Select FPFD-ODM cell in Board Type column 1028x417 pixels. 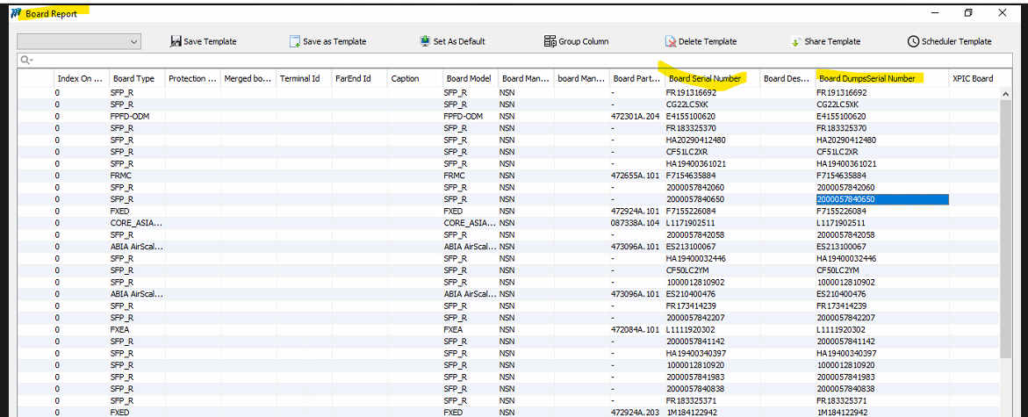tap(125, 116)
